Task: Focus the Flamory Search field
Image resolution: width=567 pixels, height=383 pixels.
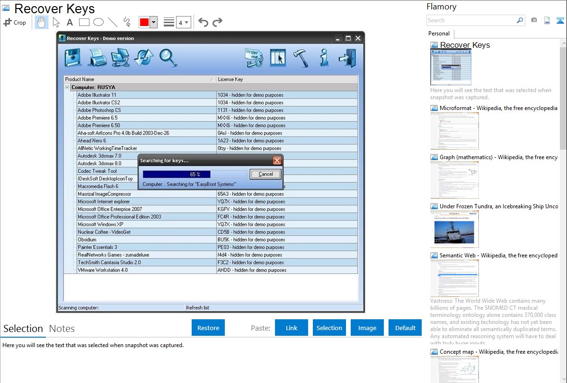Action: (x=471, y=20)
